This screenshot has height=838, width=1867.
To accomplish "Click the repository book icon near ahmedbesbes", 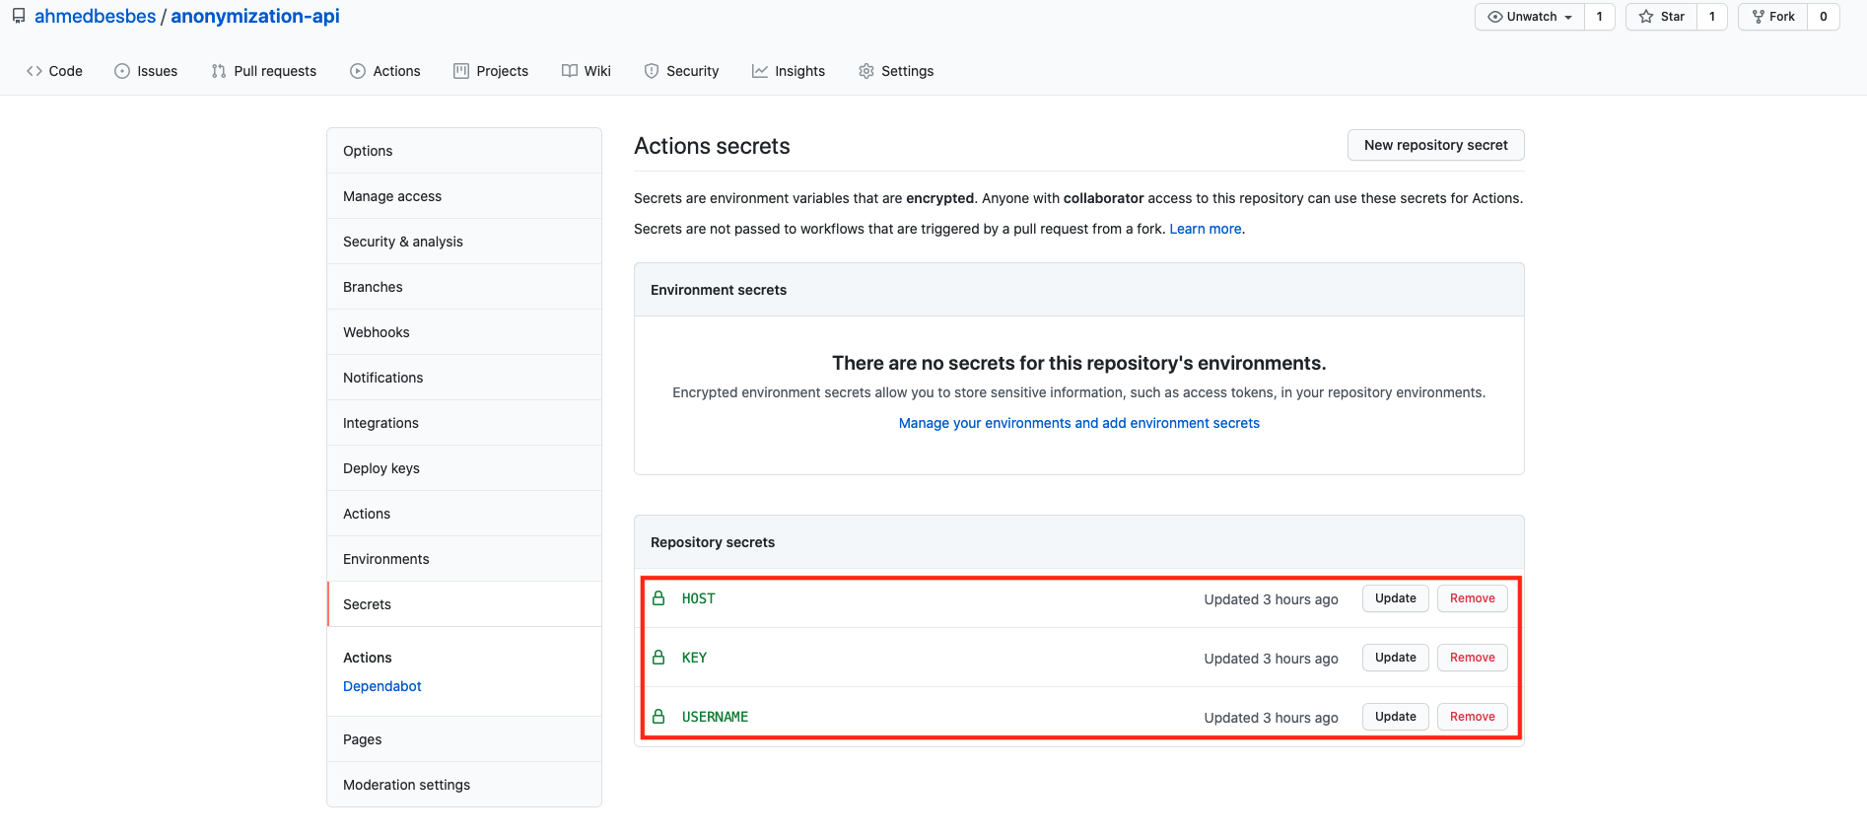I will pyautogui.click(x=19, y=16).
